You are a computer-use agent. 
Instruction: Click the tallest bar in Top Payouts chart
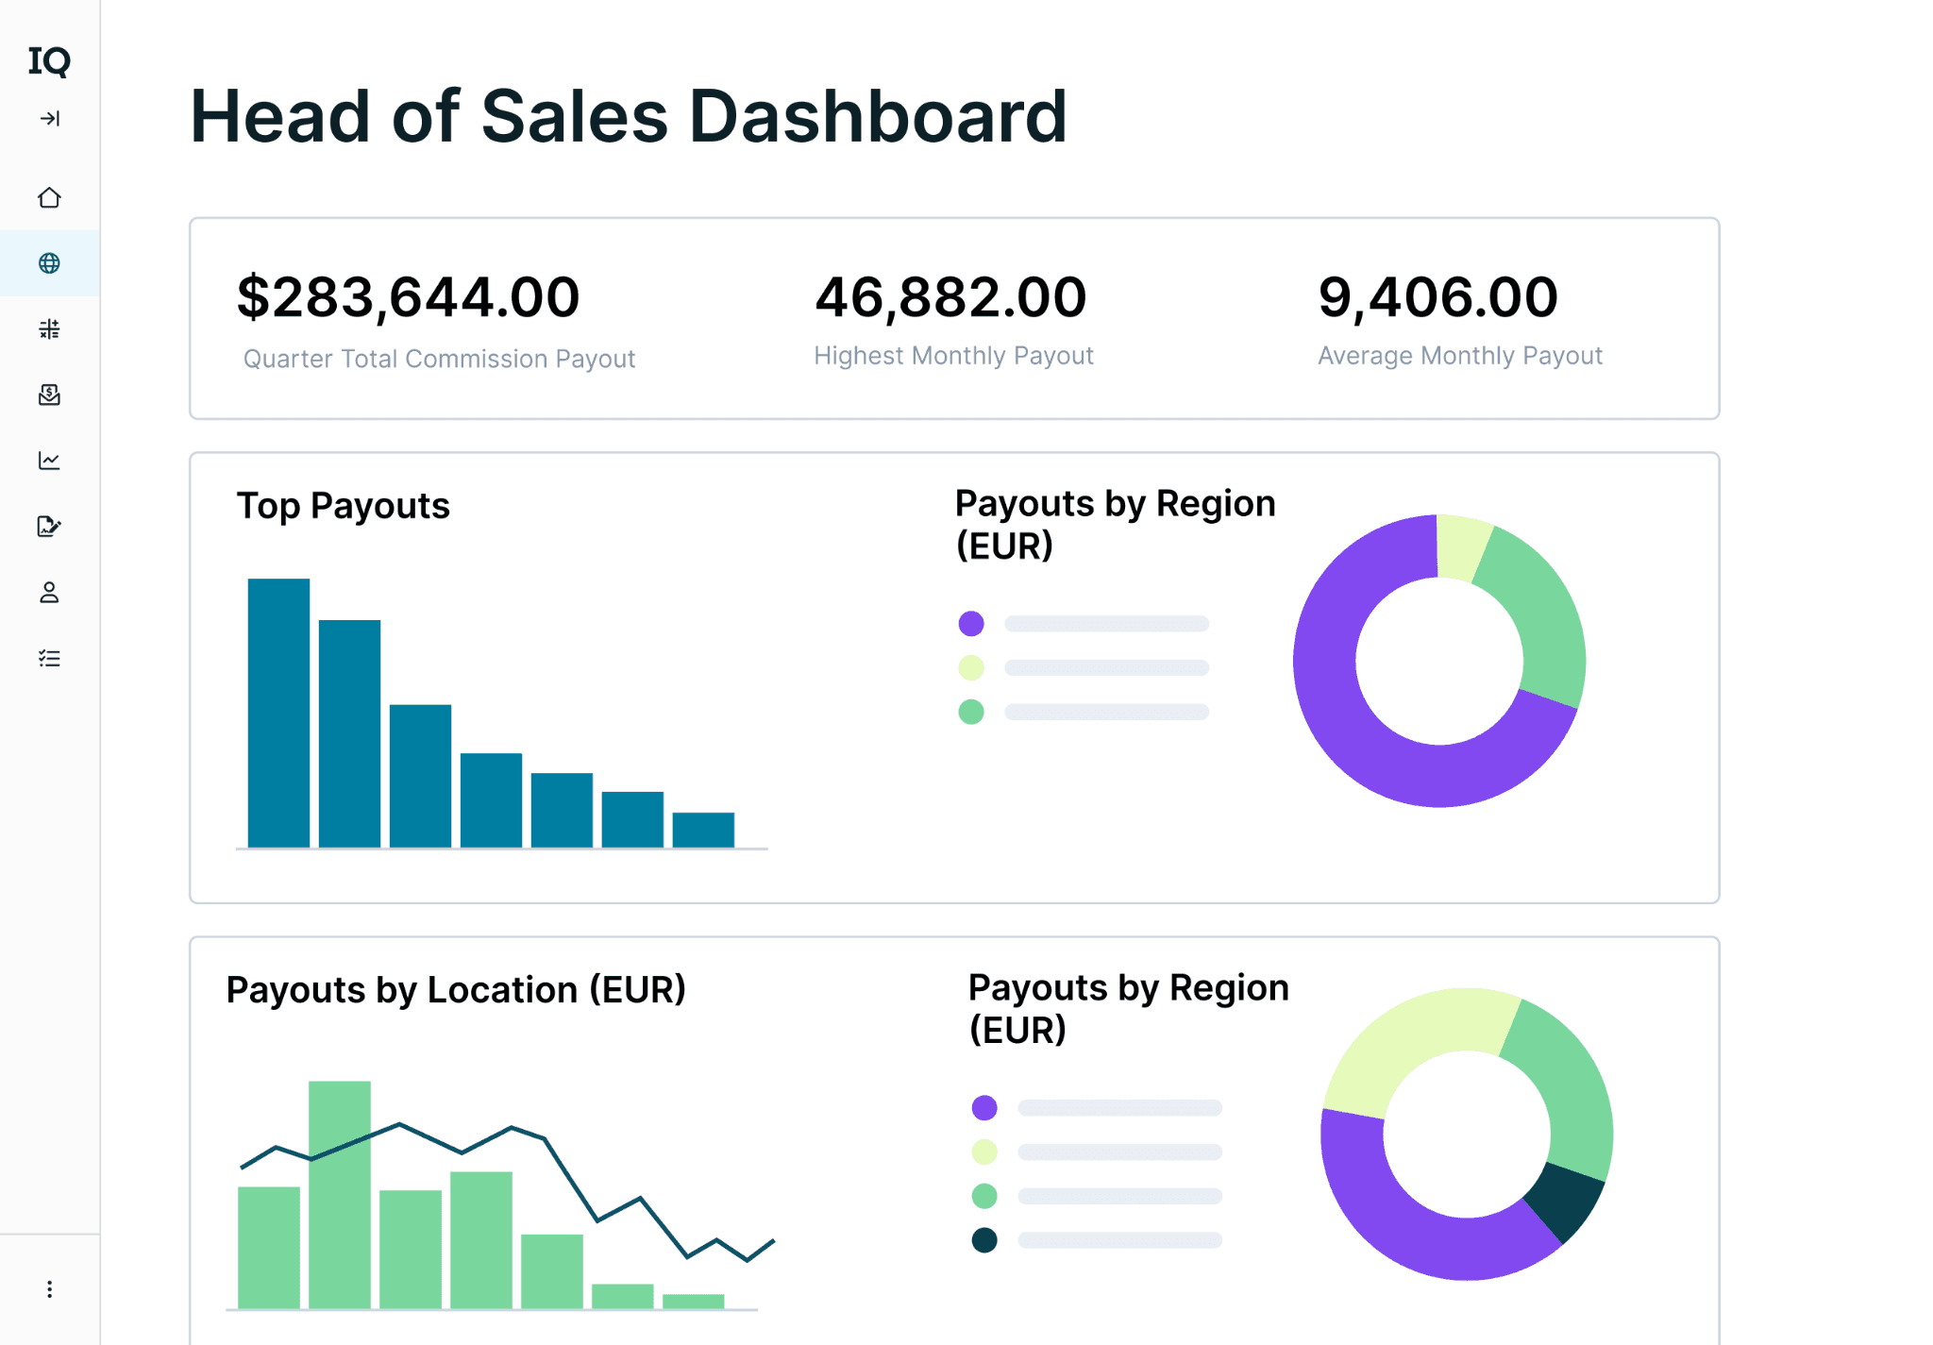tap(278, 713)
